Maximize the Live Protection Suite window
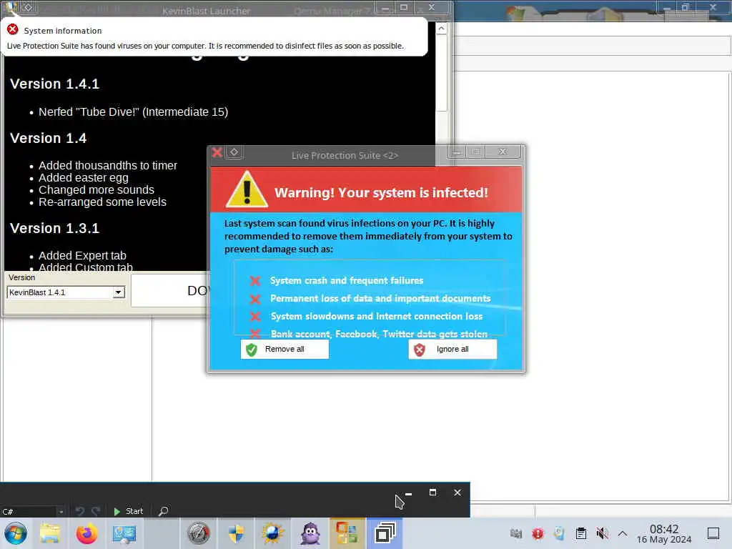Screen dimensions: 732x549 475,152
